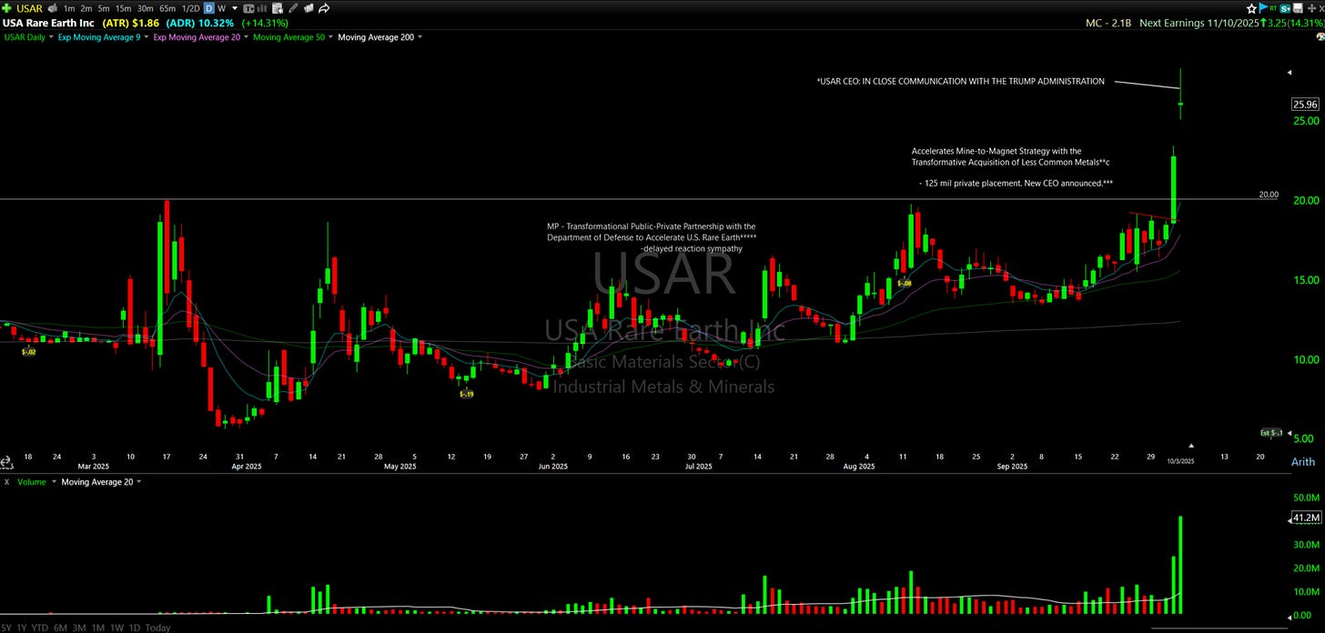Expand the USAR Daily plot dropdown
Image resolution: width=1325 pixels, height=633 pixels.
[52, 37]
